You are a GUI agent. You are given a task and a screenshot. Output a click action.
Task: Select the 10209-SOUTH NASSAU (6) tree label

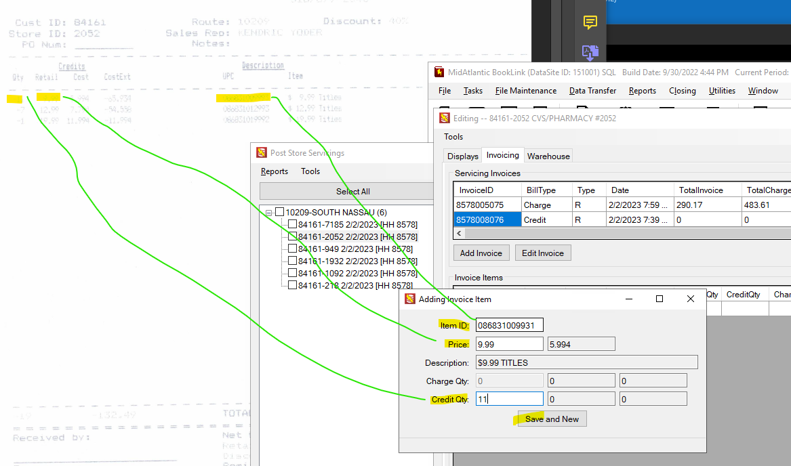pos(336,212)
